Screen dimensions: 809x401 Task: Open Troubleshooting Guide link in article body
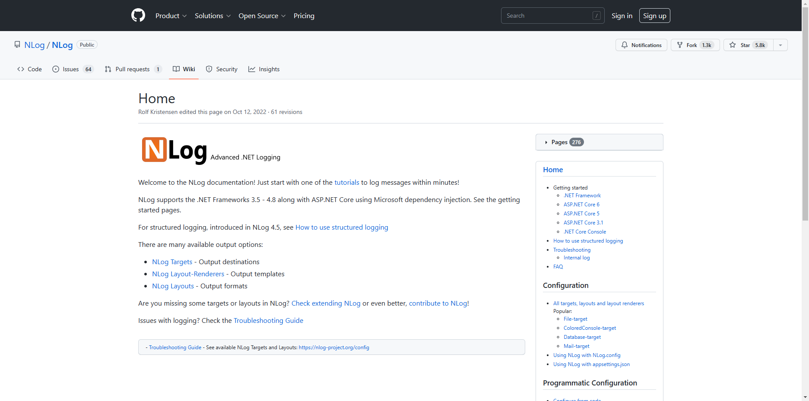pyautogui.click(x=268, y=320)
